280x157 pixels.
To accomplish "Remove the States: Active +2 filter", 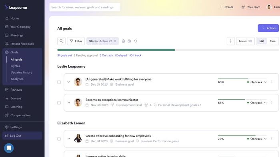I will (115, 41).
